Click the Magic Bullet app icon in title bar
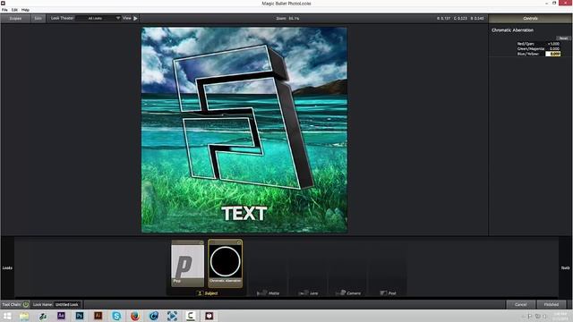The height and width of the screenshot is (322, 573). point(3,4)
